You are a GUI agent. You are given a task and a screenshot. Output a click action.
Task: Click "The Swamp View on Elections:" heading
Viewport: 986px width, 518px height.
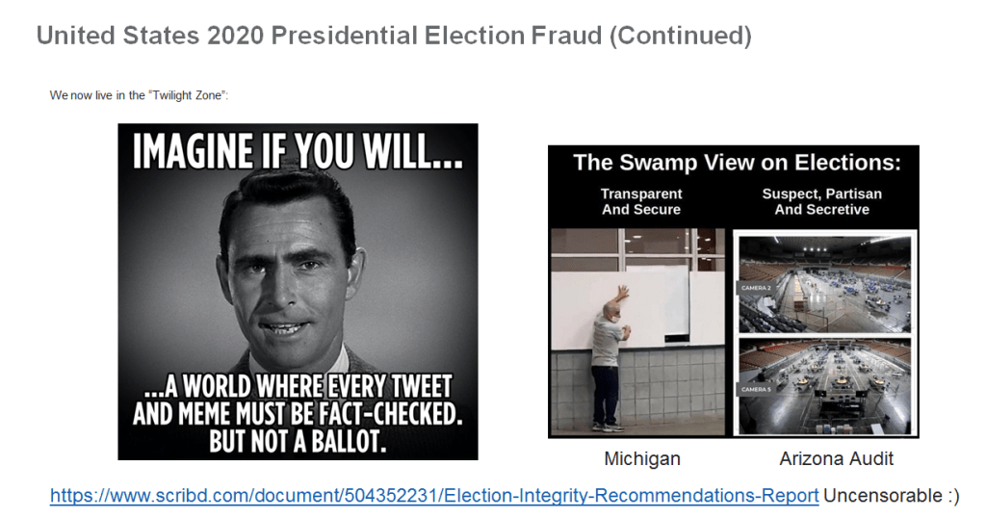point(737,163)
